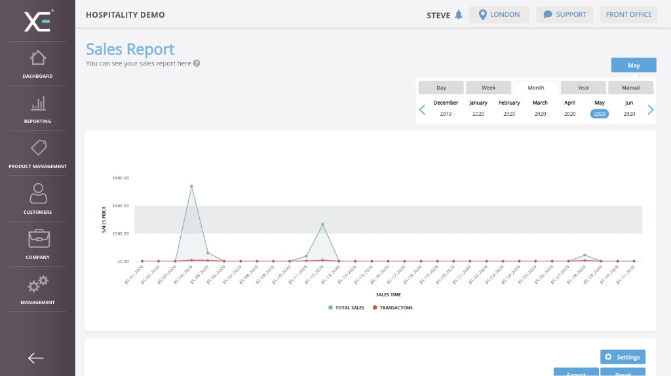Toggle Total Sales legend series
671x376 pixels.
(x=347, y=307)
